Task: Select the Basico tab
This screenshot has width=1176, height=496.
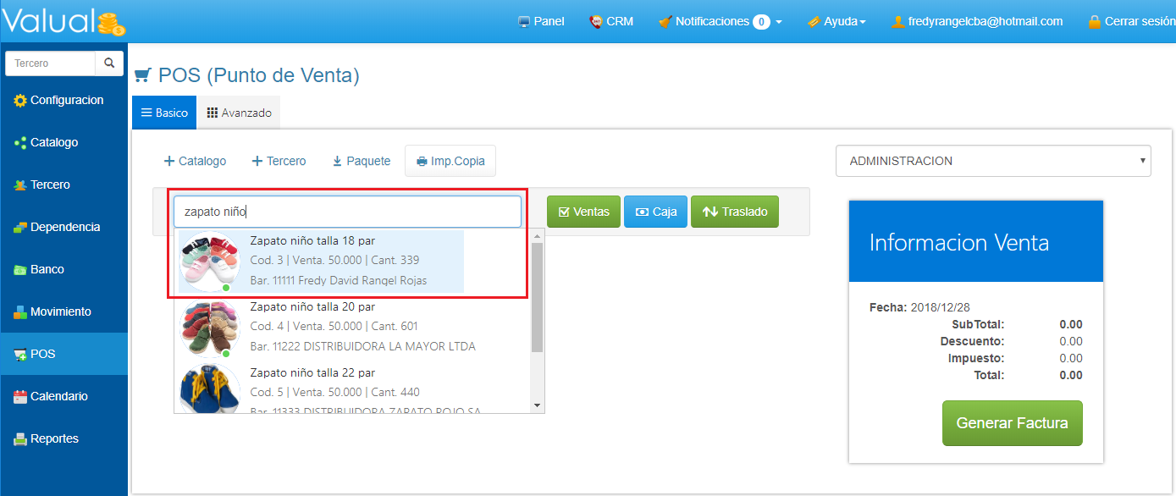Action: pos(164,113)
